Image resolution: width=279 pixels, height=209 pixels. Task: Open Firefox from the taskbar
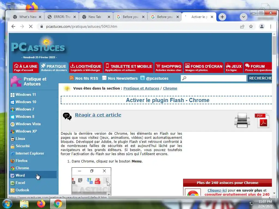[x=41, y=204]
